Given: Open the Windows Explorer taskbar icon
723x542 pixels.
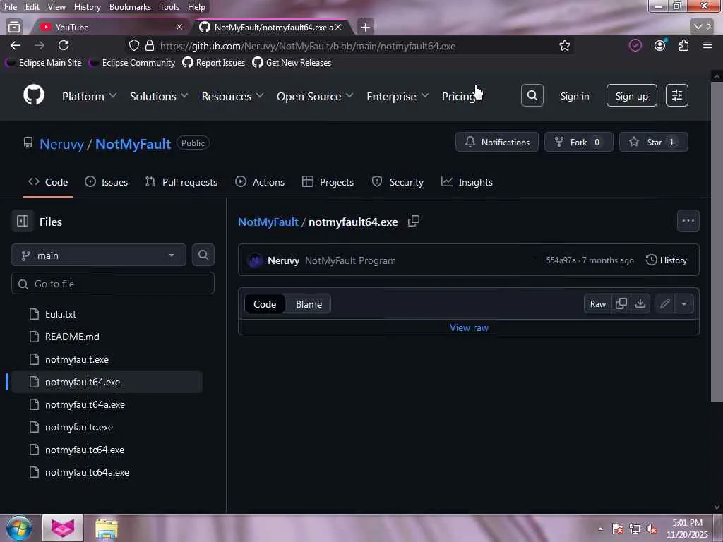Looking at the screenshot, I should click(x=107, y=528).
